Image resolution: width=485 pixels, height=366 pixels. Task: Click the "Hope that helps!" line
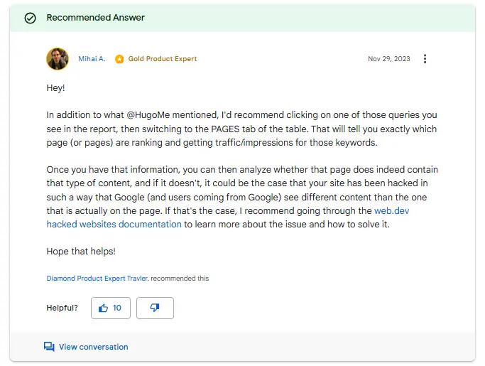[x=80, y=252]
